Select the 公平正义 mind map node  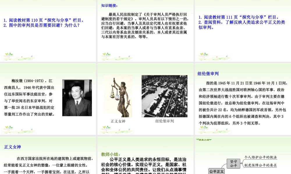tap(217, 171)
